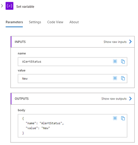Open grid view icon for body output
Image resolution: width=138 pixels, height=145 pixels.
[x=115, y=118]
